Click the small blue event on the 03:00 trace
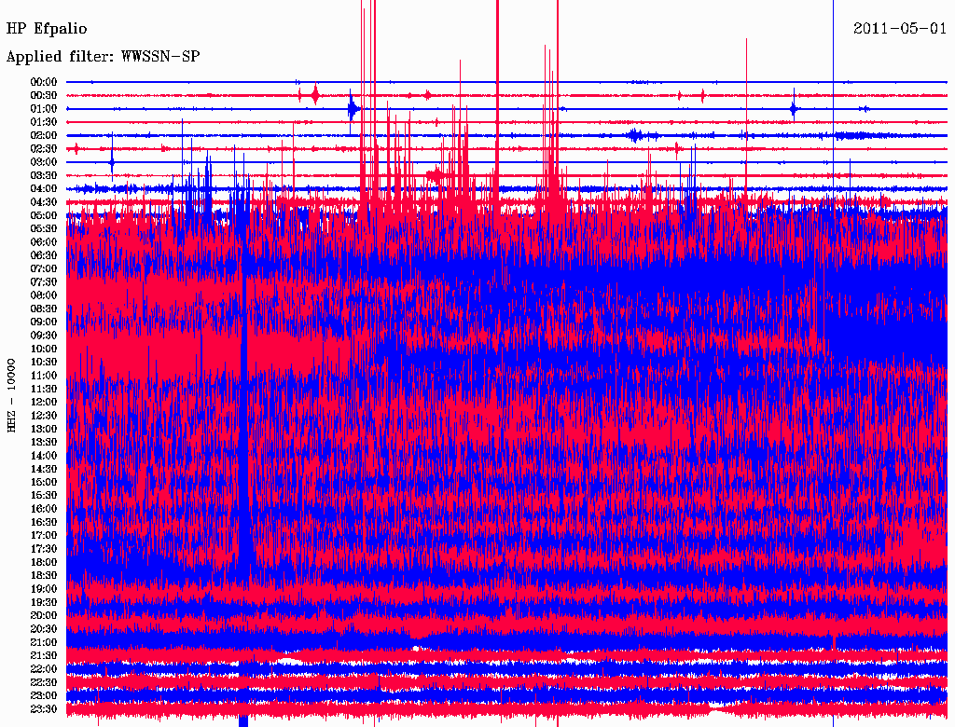The height and width of the screenshot is (727, 955). [111, 162]
